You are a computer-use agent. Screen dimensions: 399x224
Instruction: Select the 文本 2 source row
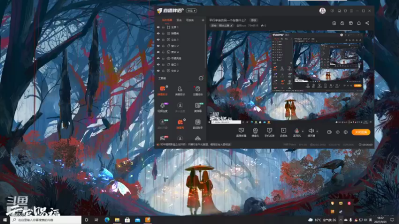click(x=180, y=71)
